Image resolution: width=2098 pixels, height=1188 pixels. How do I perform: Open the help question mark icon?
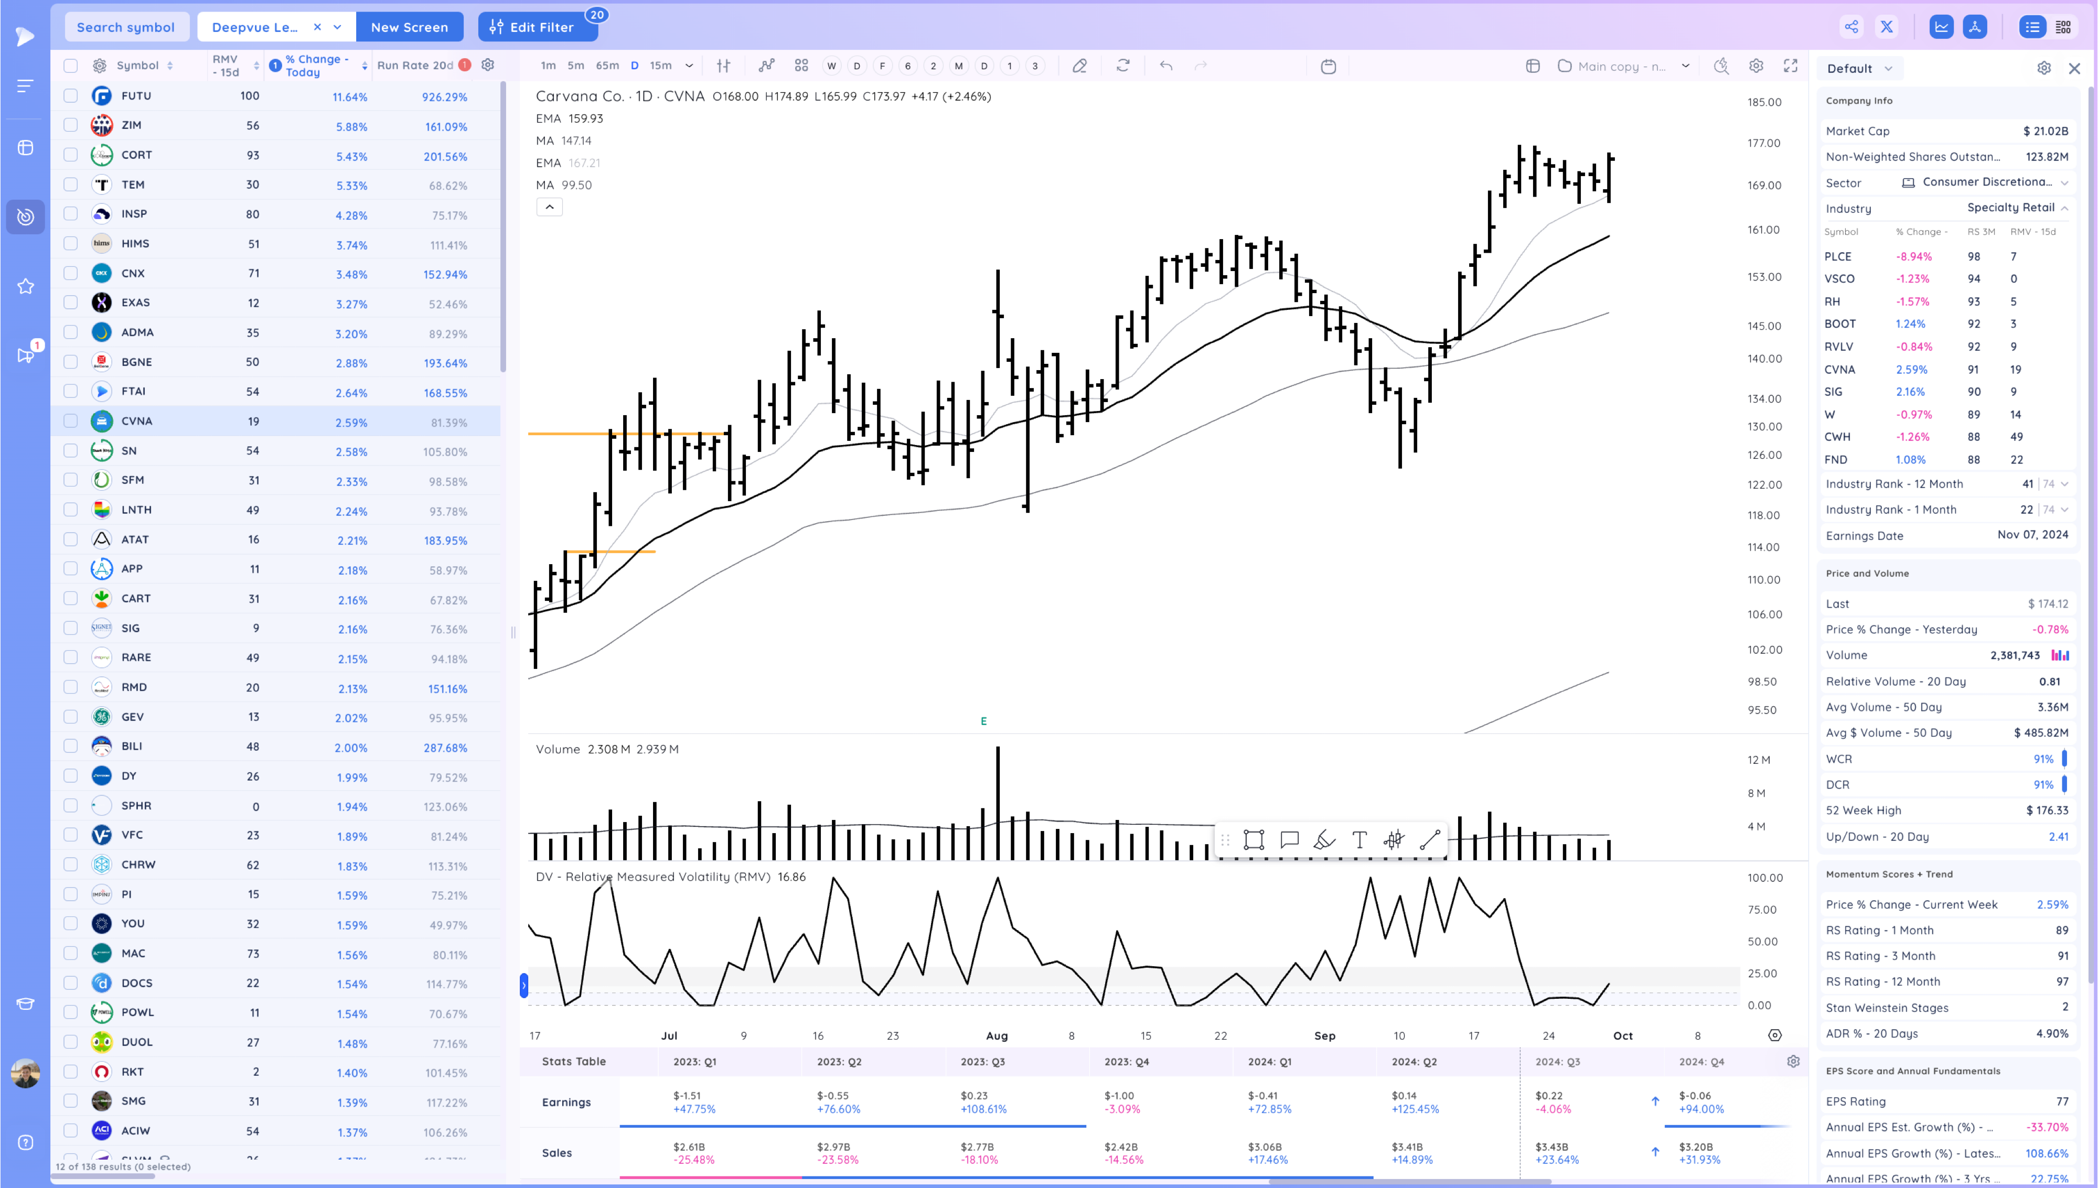(x=25, y=1142)
